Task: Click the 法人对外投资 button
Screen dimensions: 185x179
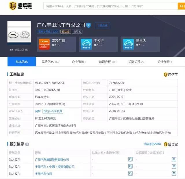Action: pos(53,111)
